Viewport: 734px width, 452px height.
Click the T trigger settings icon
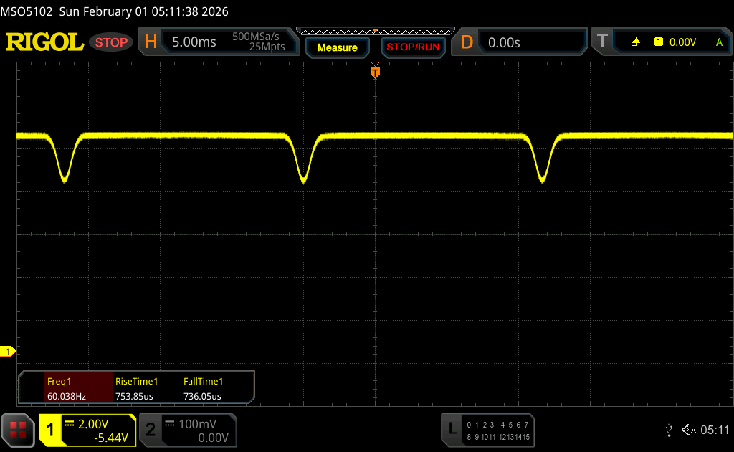602,42
